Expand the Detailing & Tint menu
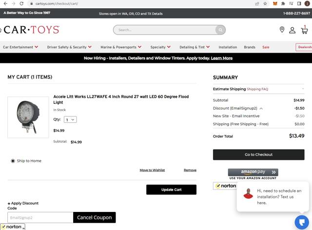Screen dimensions: 312x230 (x=195, y=47)
